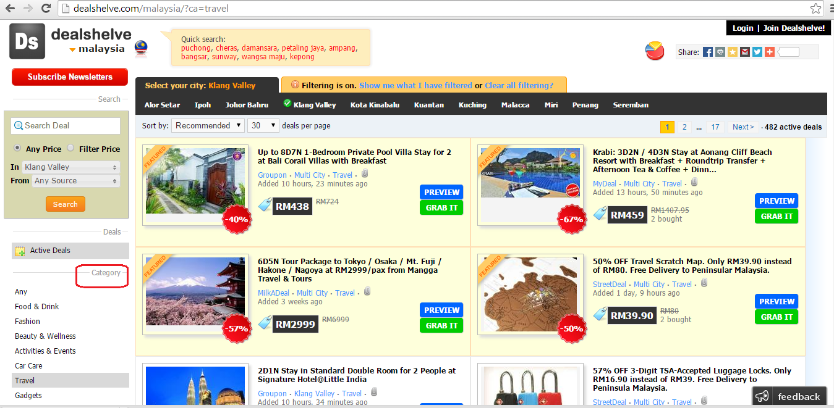834x408 pixels.
Task: Click bangsar quick search link
Action: pos(194,56)
